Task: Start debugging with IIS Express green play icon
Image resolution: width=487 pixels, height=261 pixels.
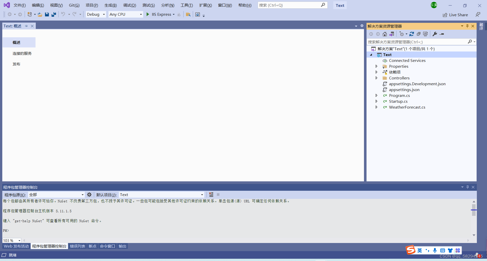Action: tap(148, 14)
